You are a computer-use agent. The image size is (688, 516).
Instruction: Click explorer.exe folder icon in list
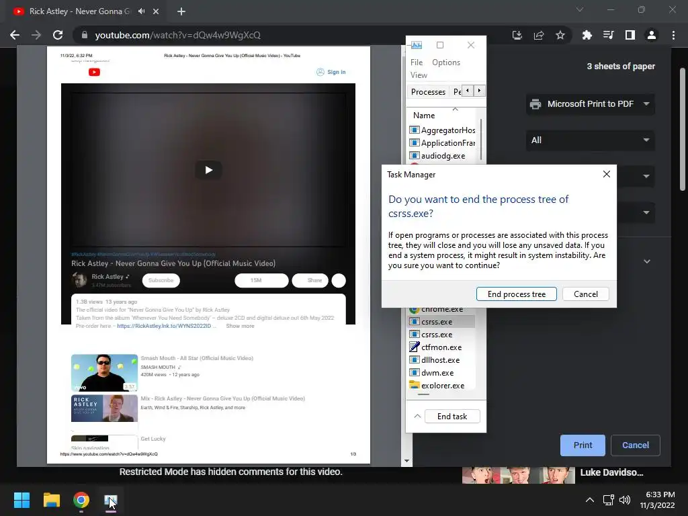(414, 385)
